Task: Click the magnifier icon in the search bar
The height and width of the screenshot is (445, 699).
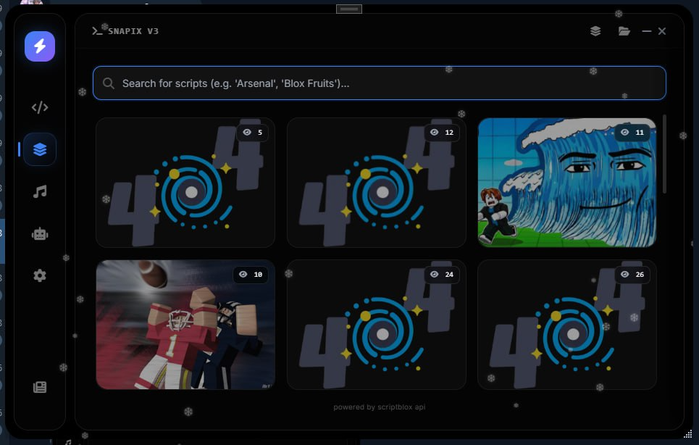Action: 109,83
